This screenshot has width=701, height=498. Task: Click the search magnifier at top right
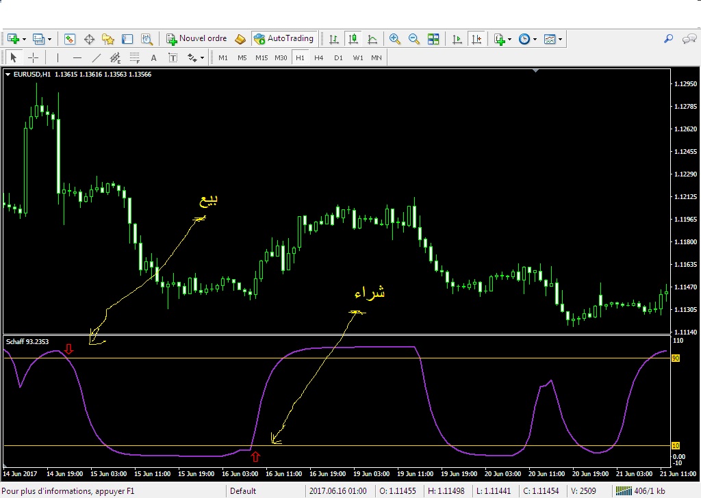(669, 39)
